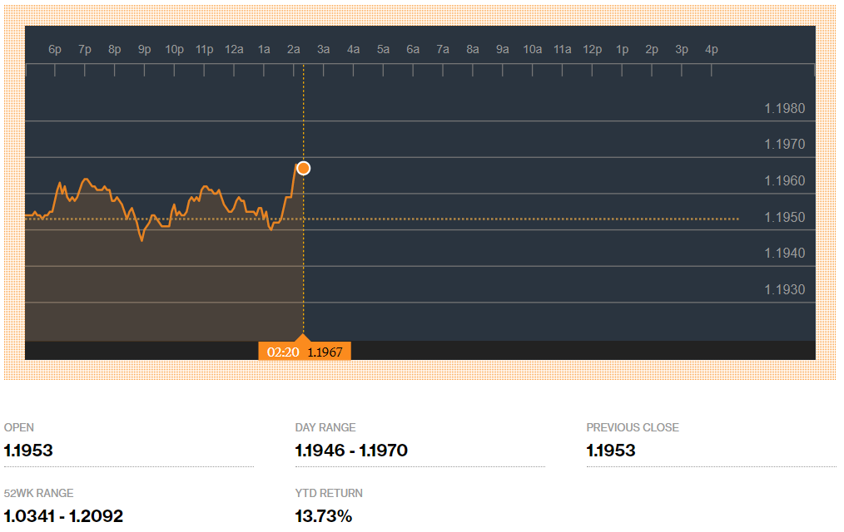This screenshot has height=532, width=844.
Task: Click the YTD RETURN percentage 13.73%
Action: coord(324,516)
